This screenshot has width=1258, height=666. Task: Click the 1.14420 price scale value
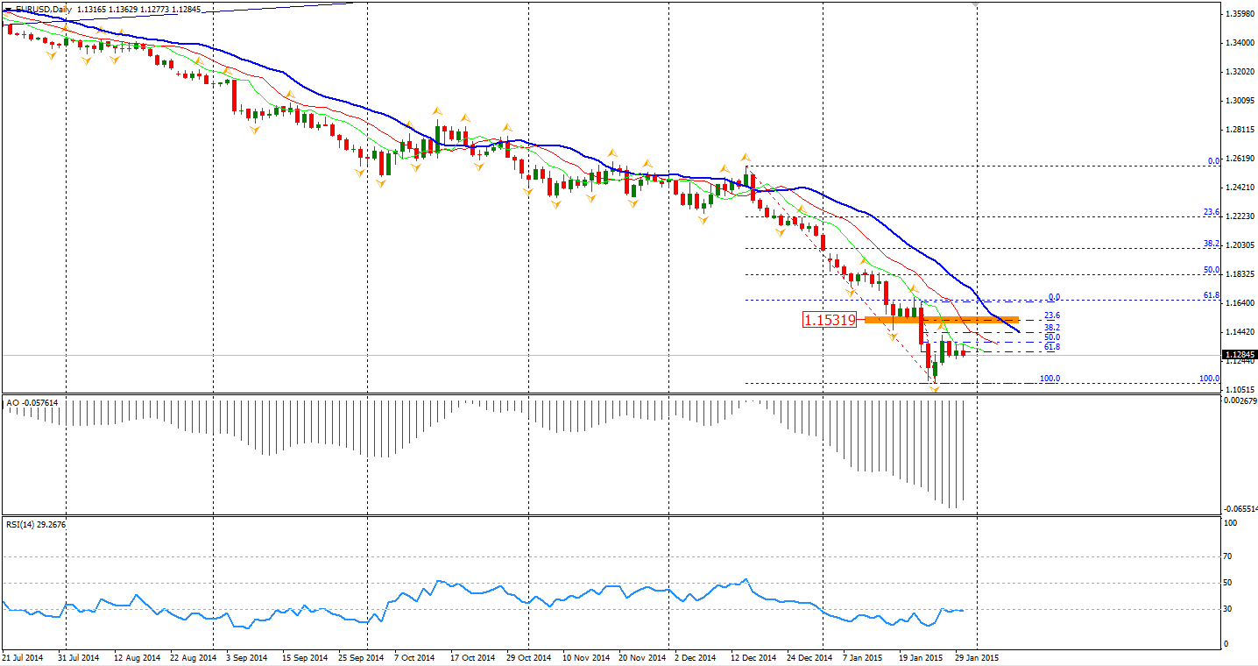click(1239, 332)
